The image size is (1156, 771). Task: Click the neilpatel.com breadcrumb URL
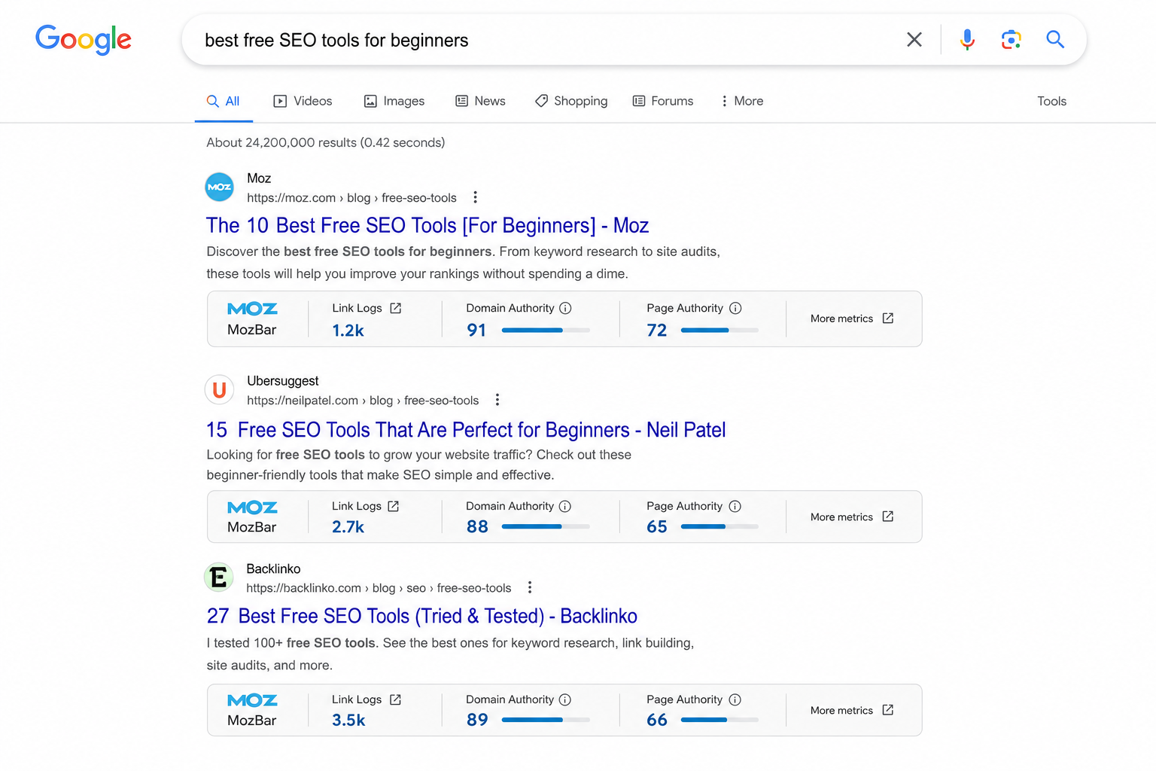click(x=363, y=401)
